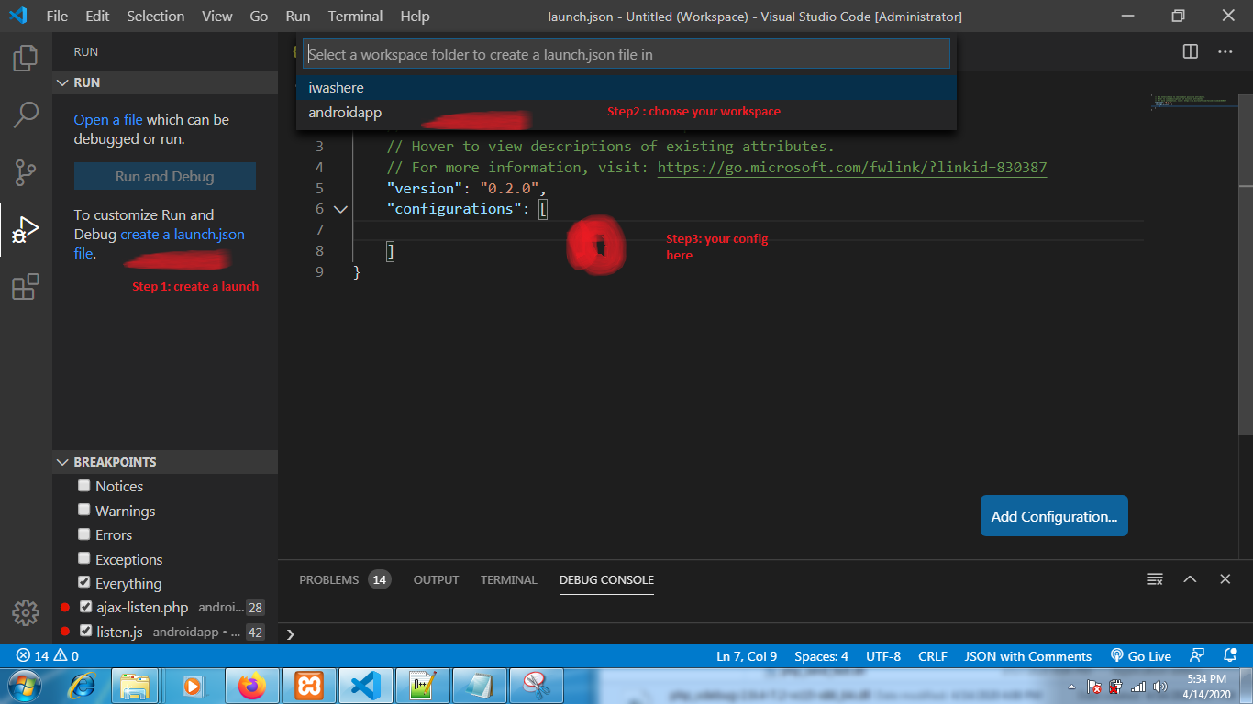Enable the Notices breakpoint checkbox
Screen dimensions: 1253x704
pyautogui.click(x=84, y=486)
